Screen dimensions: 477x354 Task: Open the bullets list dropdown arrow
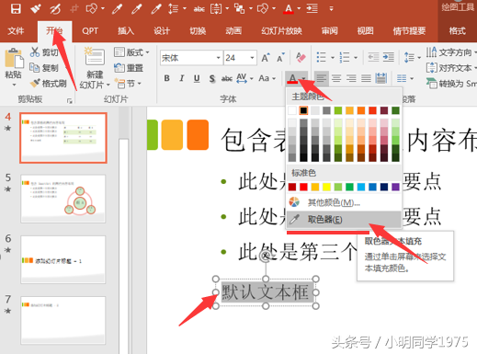coord(333,57)
